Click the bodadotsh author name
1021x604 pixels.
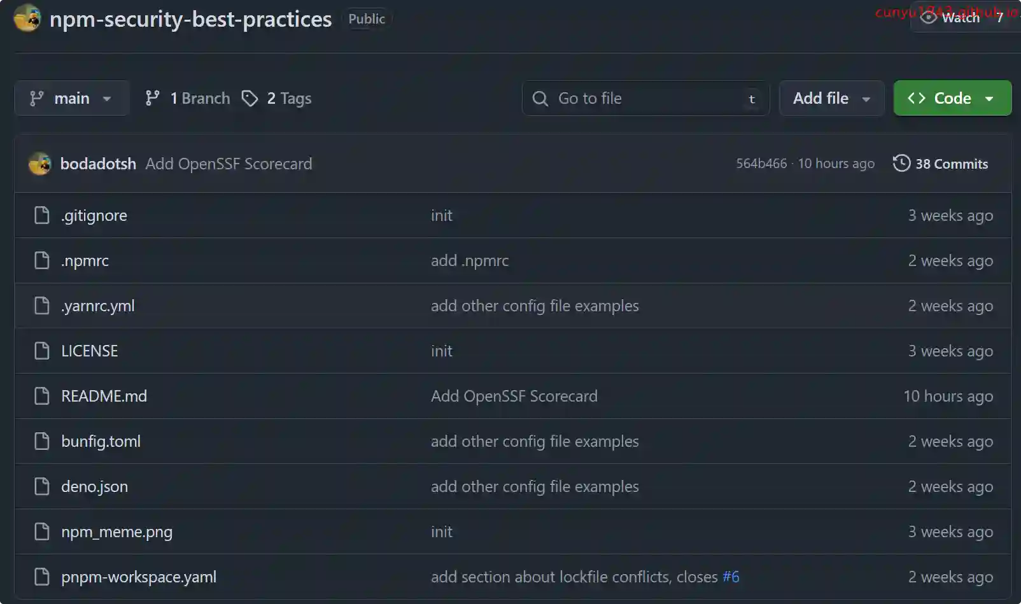(x=98, y=164)
